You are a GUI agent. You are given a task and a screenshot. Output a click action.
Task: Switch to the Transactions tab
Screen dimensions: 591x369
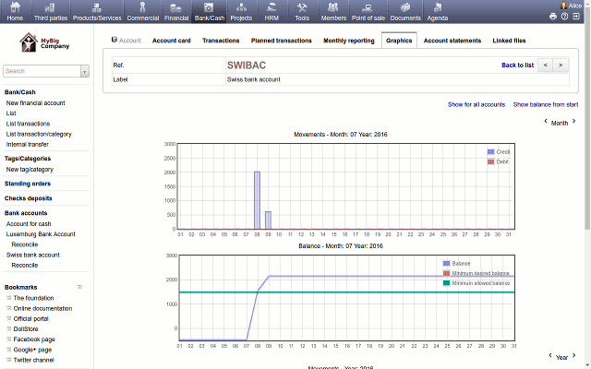(x=221, y=41)
